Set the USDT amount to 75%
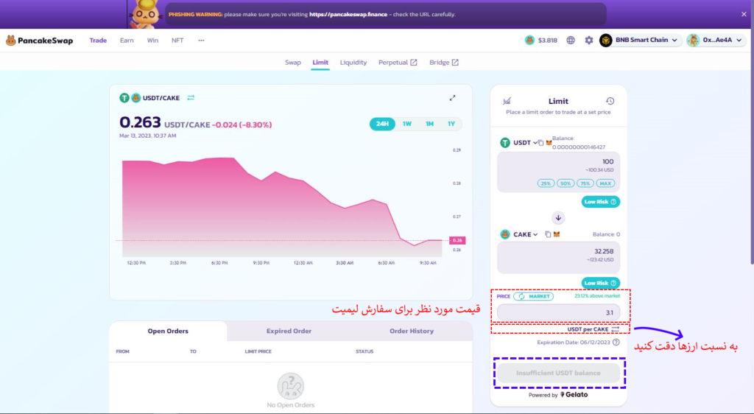The height and width of the screenshot is (414, 754). 585,183
